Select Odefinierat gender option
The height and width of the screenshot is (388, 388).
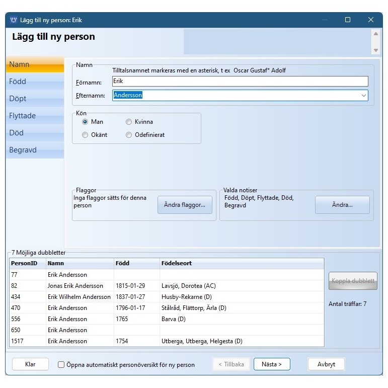[x=129, y=135]
